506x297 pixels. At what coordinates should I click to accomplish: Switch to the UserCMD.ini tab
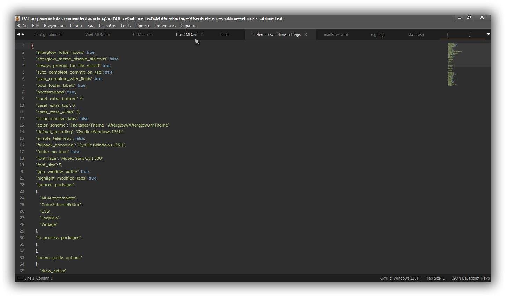(x=186, y=35)
